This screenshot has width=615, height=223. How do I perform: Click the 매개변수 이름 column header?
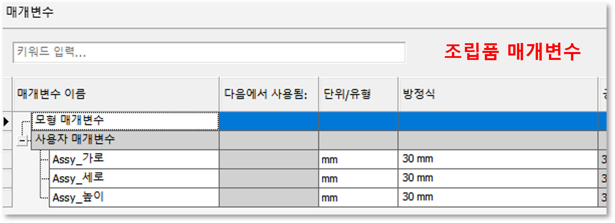(x=116, y=94)
